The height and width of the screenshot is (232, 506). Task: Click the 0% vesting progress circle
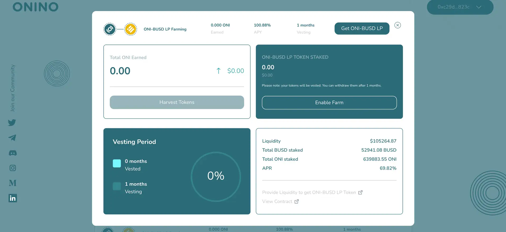216,177
